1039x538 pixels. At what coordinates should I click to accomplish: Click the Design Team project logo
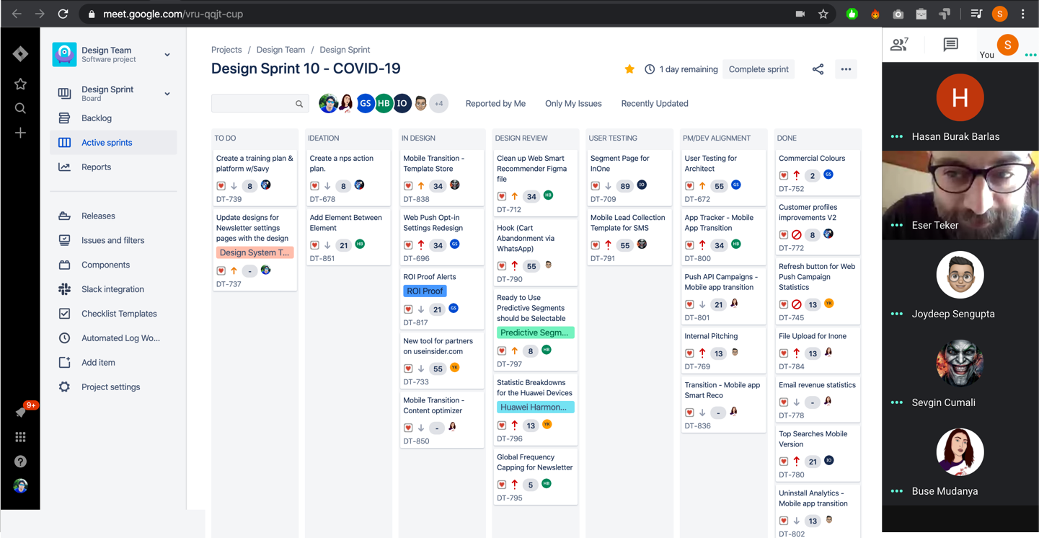point(64,55)
